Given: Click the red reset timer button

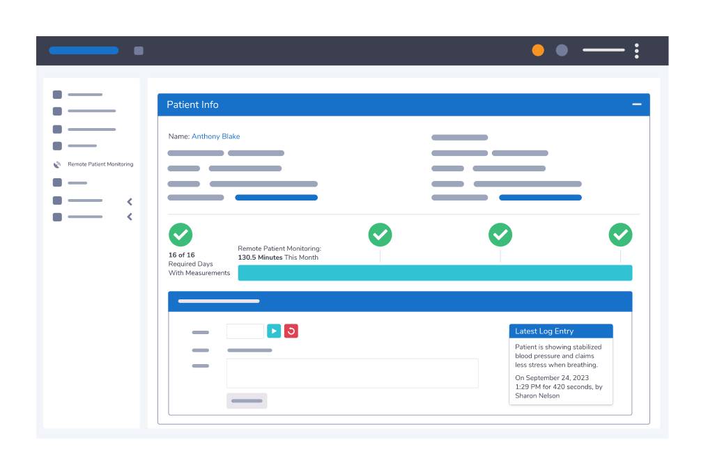Looking at the screenshot, I should (x=291, y=331).
